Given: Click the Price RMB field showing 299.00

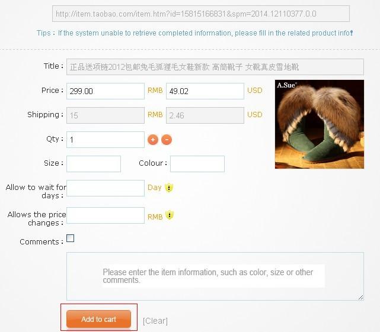Looking at the screenshot, I should (106, 91).
